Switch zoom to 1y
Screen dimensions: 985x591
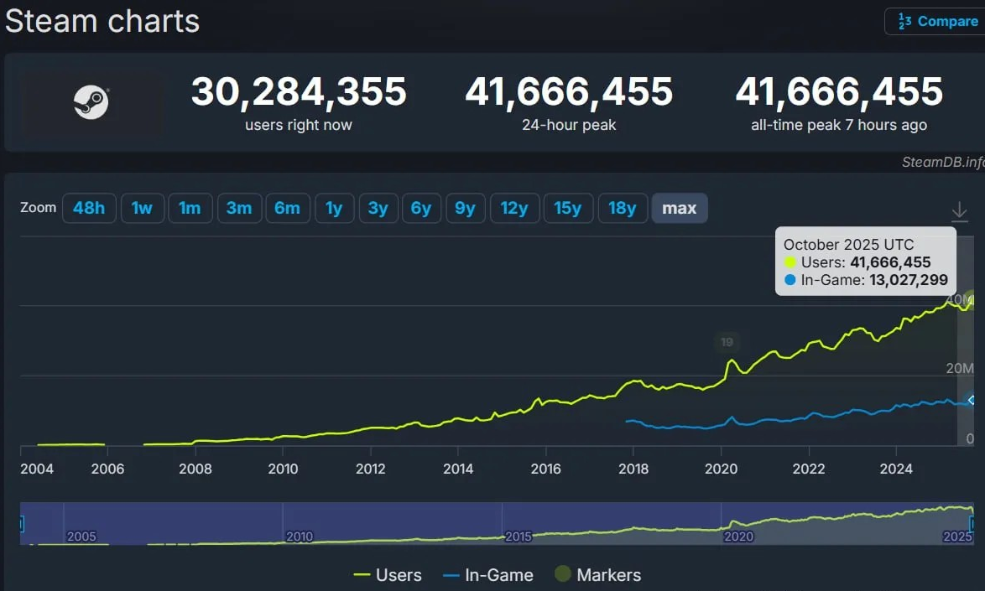(x=334, y=208)
